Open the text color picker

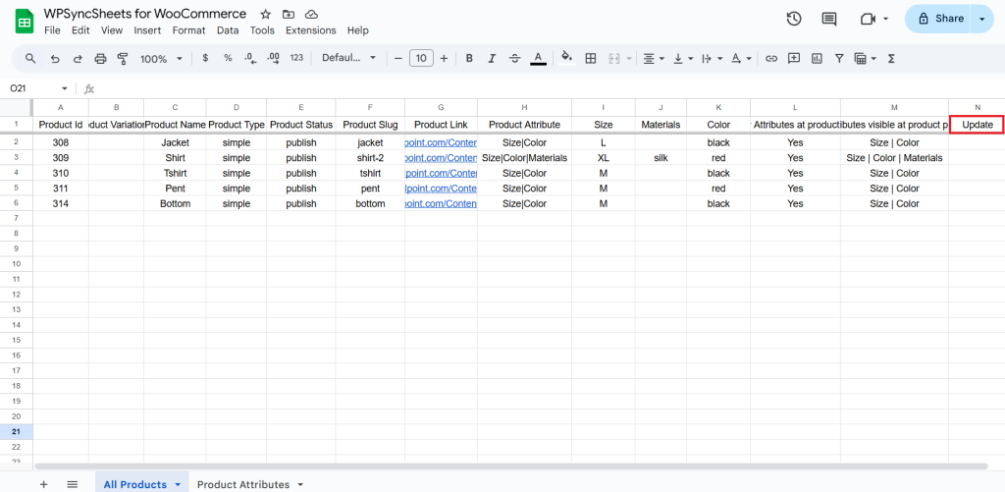pyautogui.click(x=539, y=58)
